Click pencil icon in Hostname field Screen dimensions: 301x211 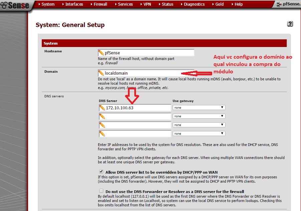(x=101, y=53)
